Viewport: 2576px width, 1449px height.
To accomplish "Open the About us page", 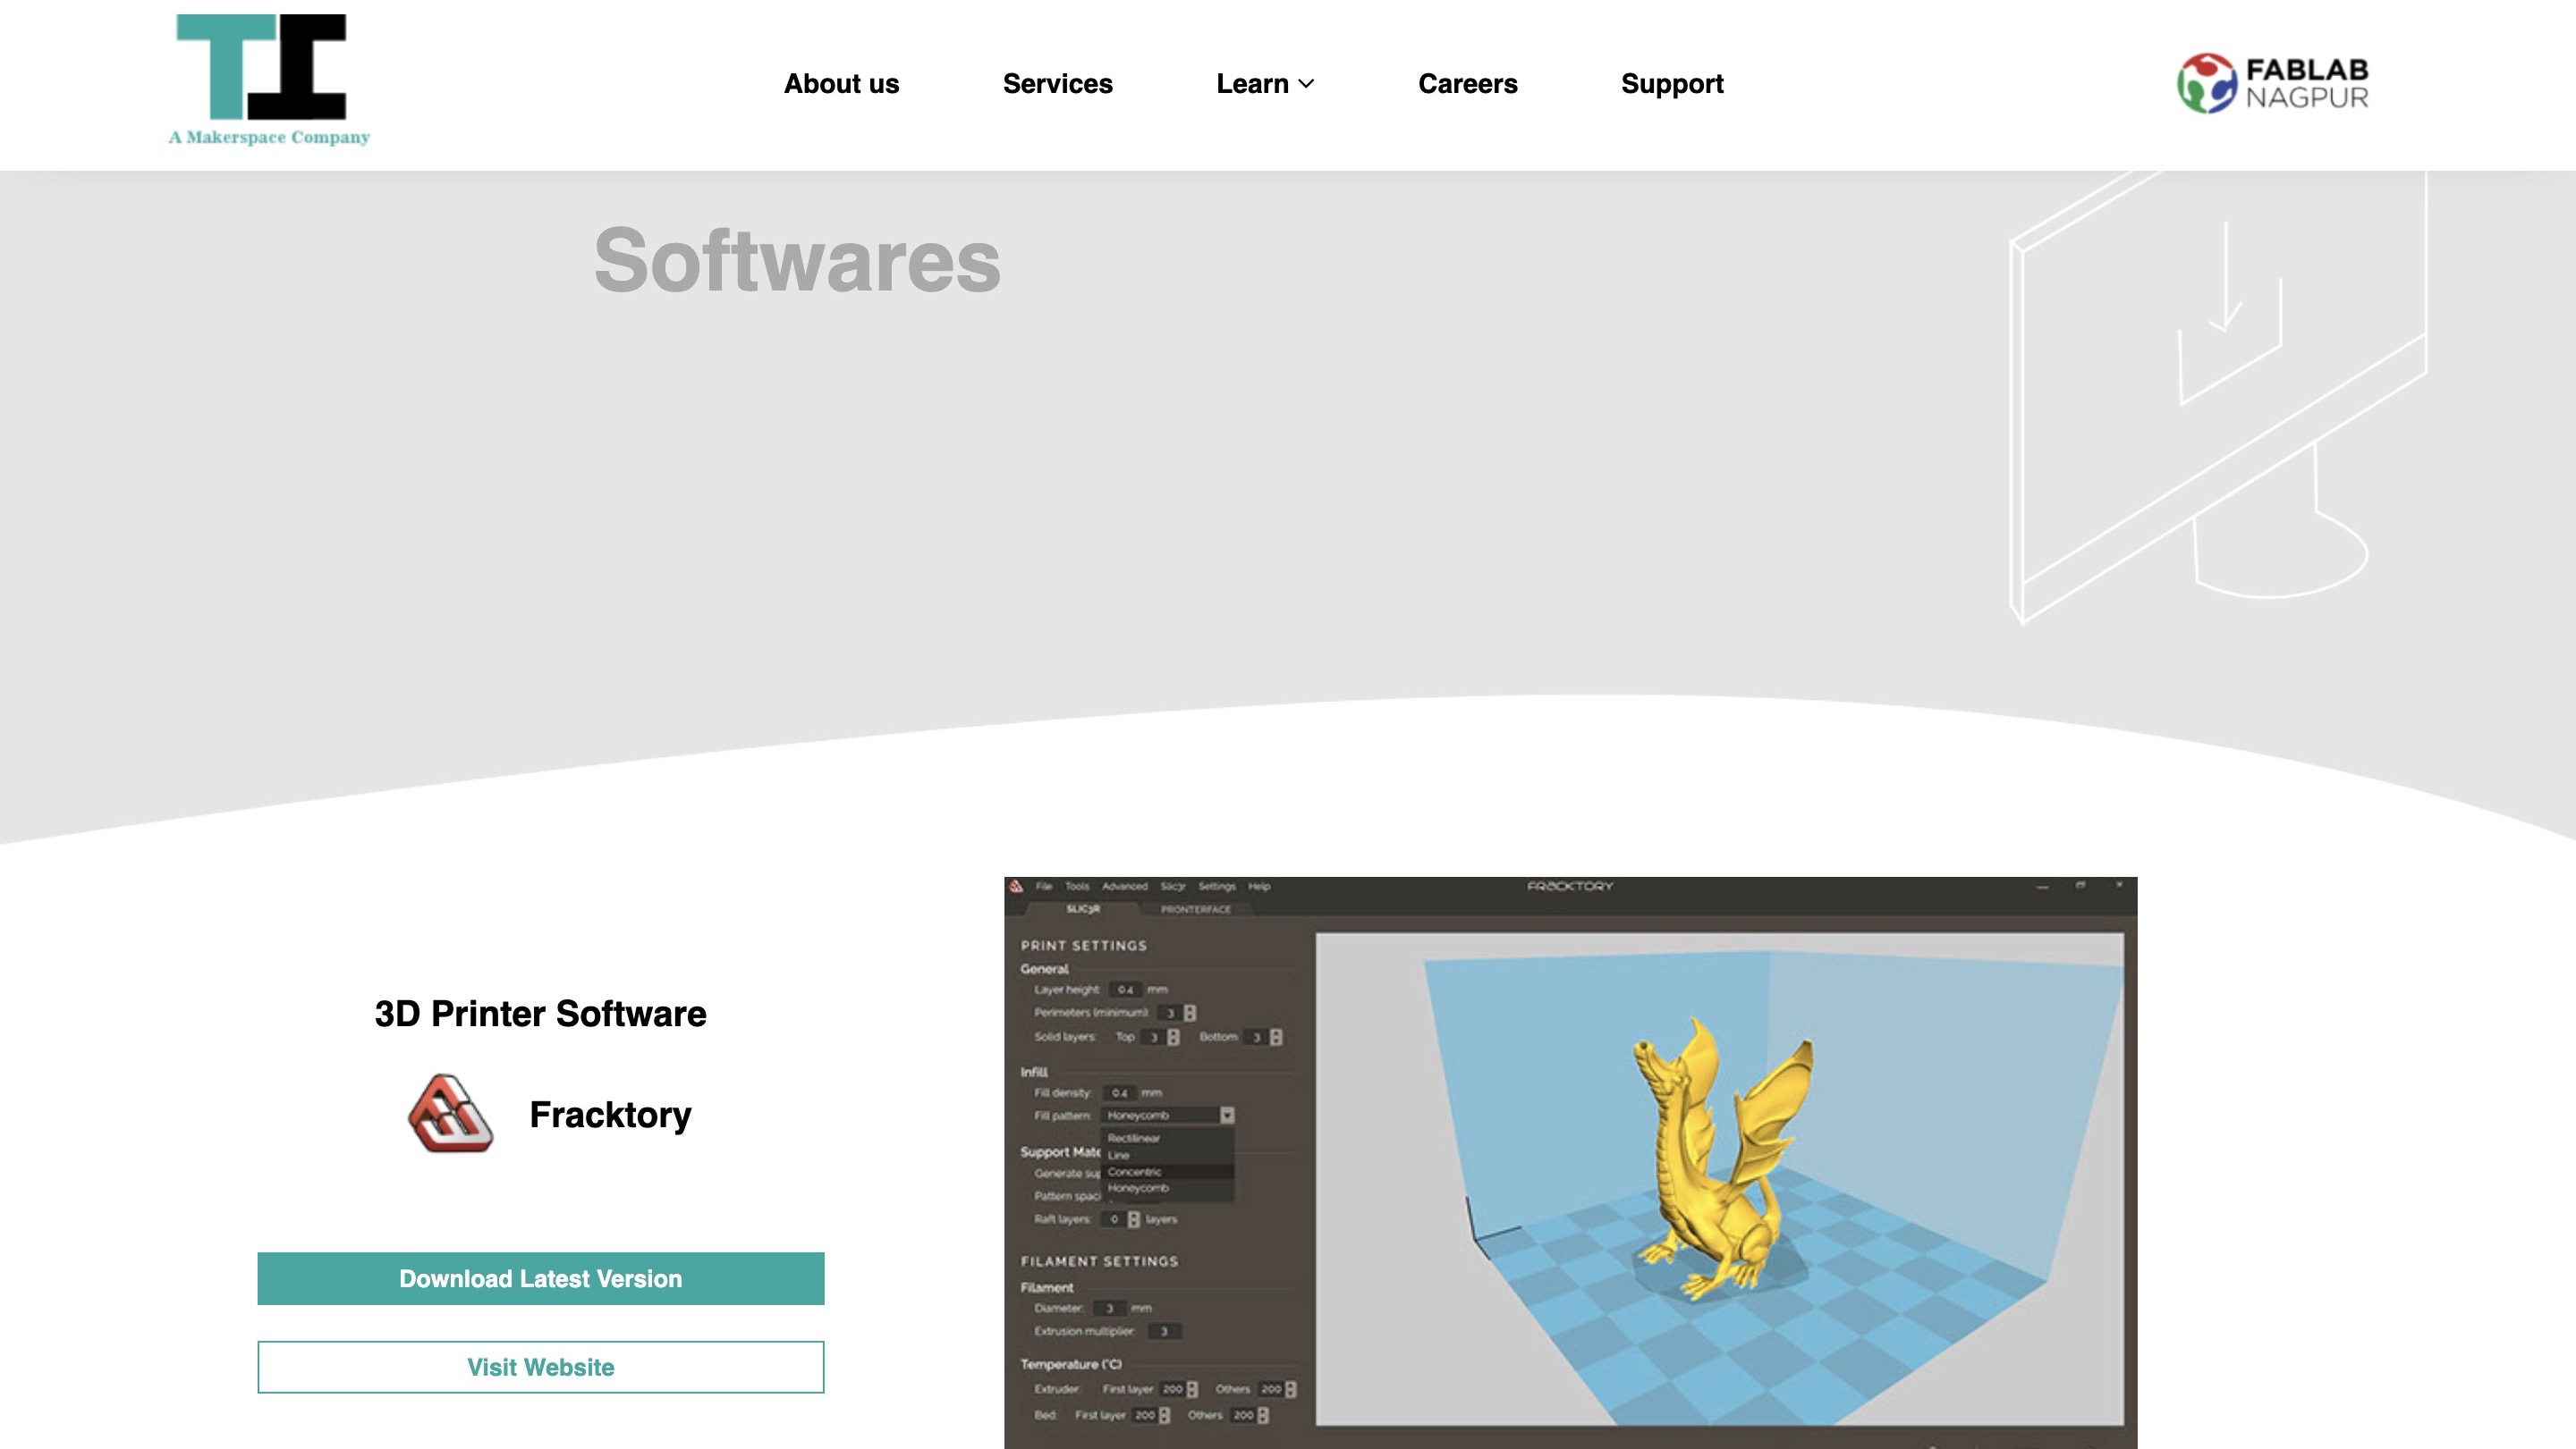I will point(841,84).
